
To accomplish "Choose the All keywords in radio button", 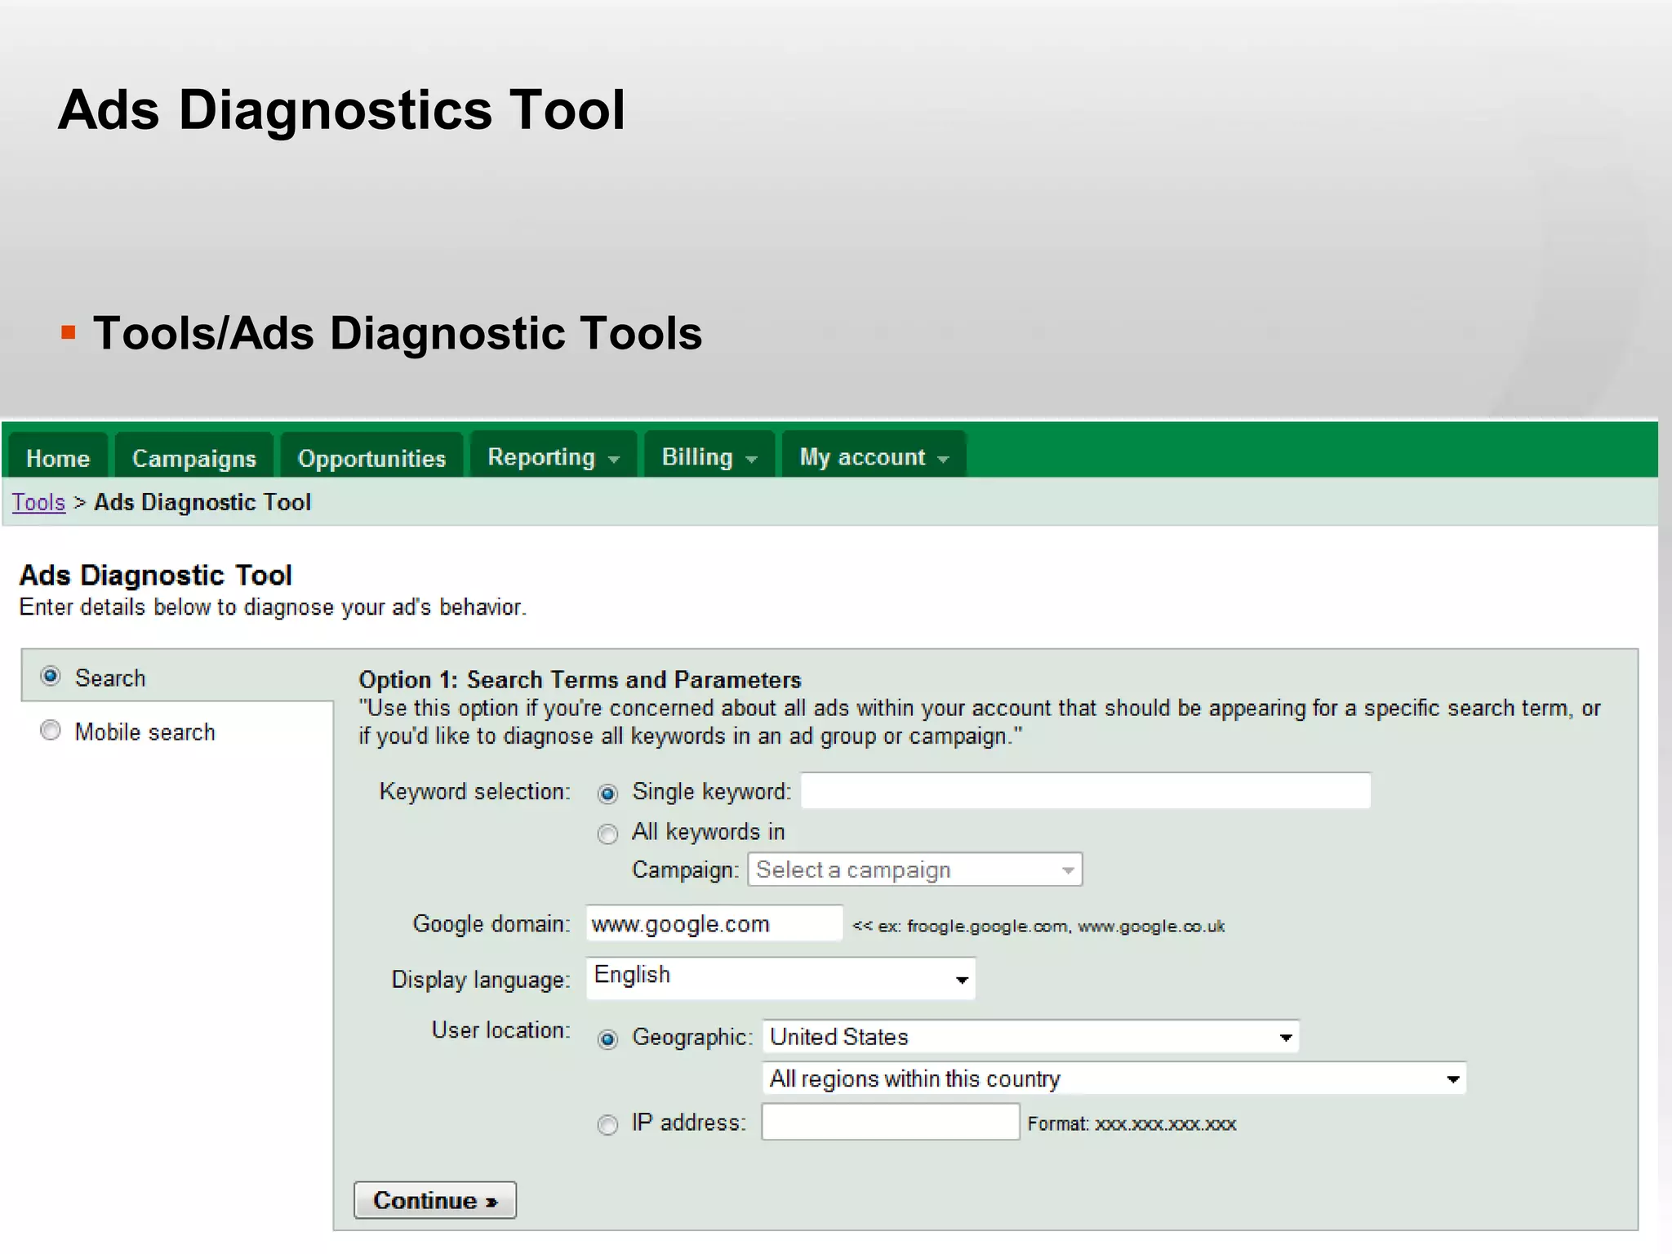I will [x=607, y=834].
